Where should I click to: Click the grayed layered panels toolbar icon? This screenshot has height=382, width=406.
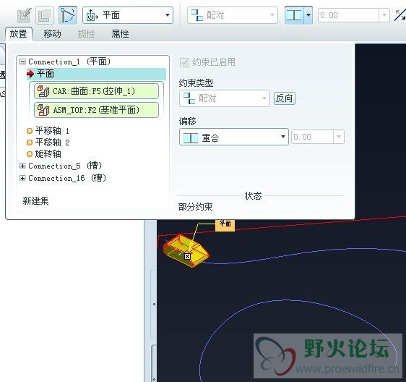(x=45, y=16)
